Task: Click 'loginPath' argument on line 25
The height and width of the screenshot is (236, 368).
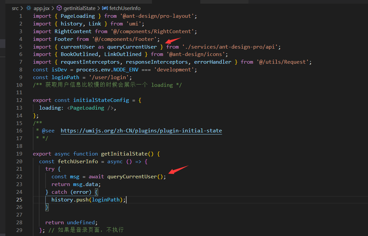Action: coord(106,199)
